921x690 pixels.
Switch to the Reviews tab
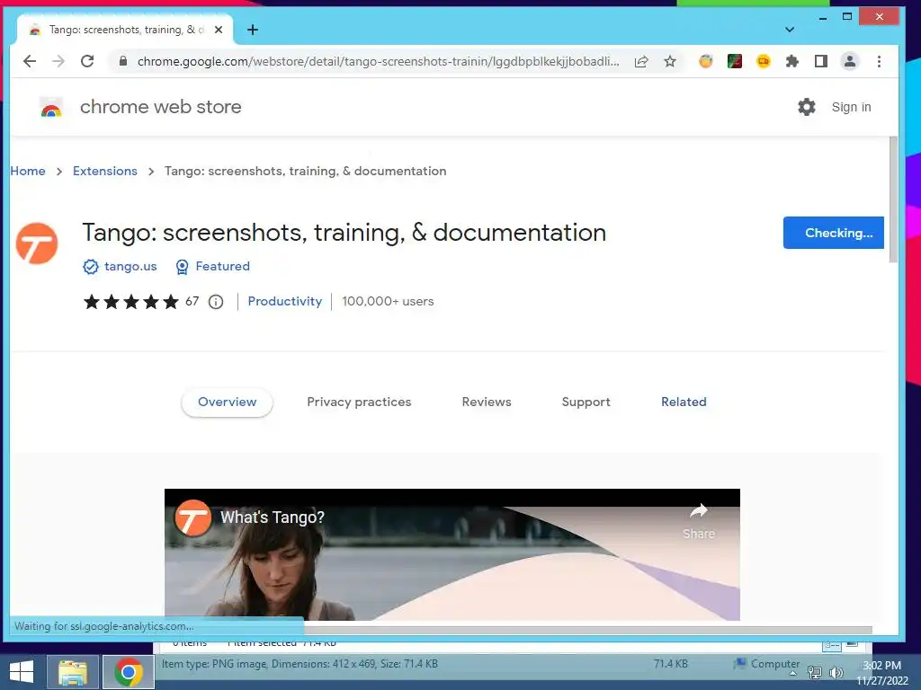pos(487,402)
